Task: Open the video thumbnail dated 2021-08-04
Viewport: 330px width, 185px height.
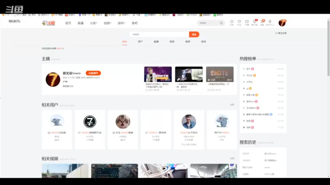Action: pos(158,74)
